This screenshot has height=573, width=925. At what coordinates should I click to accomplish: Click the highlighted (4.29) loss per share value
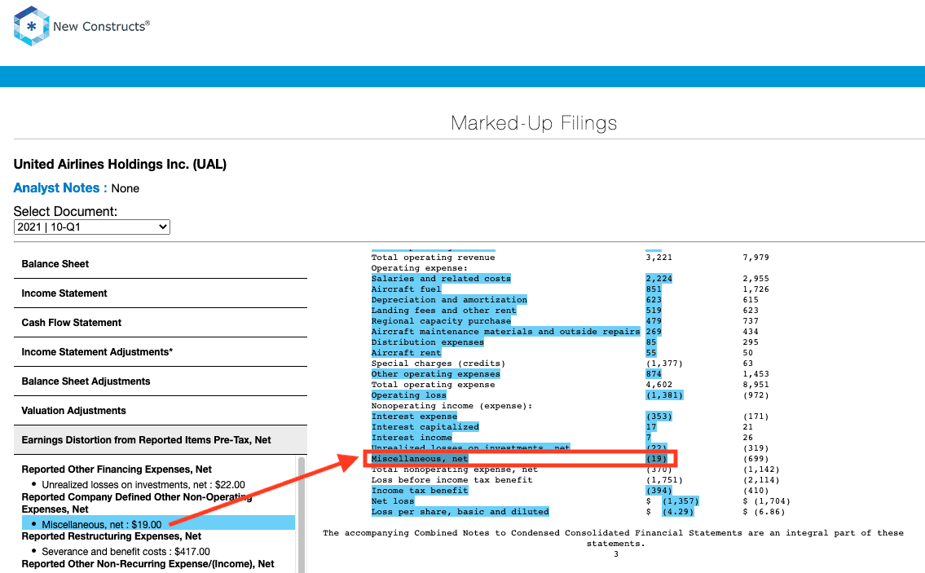pyautogui.click(x=678, y=512)
